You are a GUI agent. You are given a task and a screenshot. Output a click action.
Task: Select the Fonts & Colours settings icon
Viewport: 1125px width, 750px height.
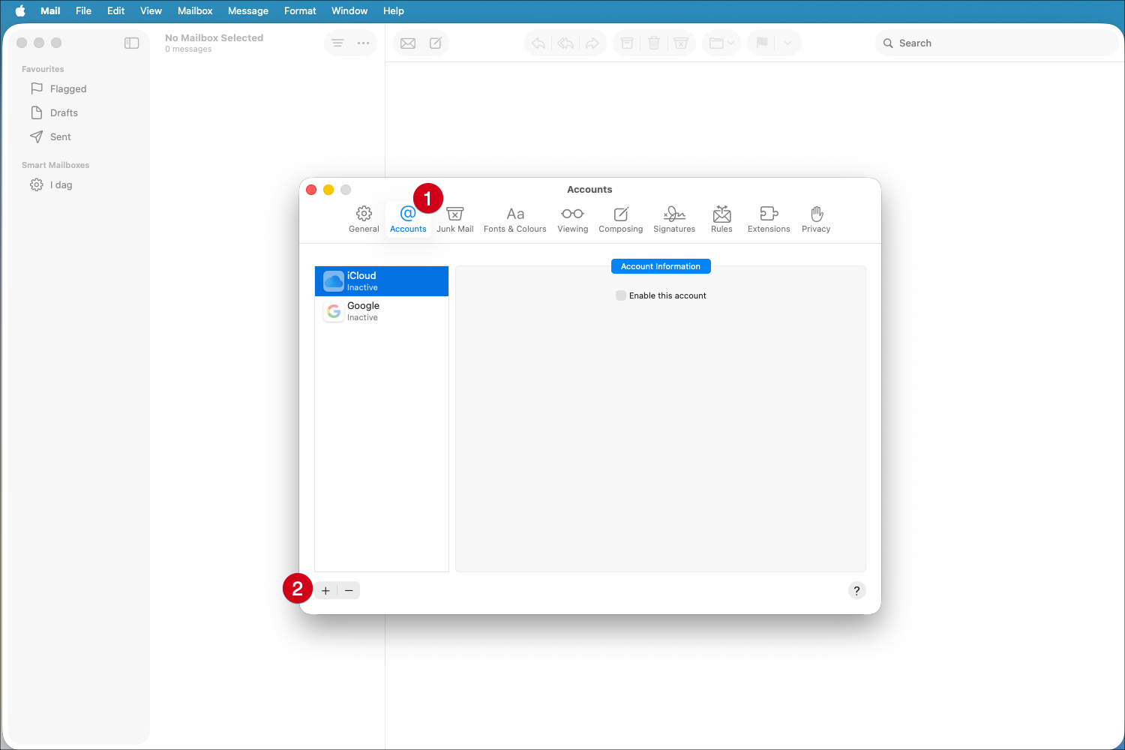[x=515, y=217]
